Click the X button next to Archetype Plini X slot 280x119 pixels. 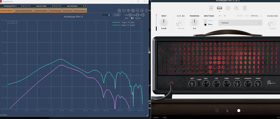click(27, 6)
